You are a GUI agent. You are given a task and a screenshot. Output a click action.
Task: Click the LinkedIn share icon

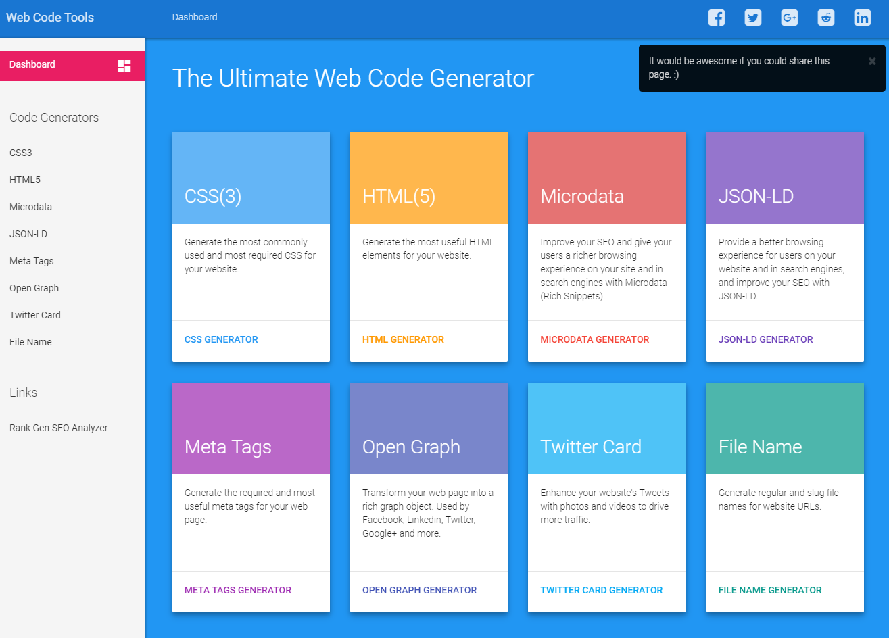862,18
